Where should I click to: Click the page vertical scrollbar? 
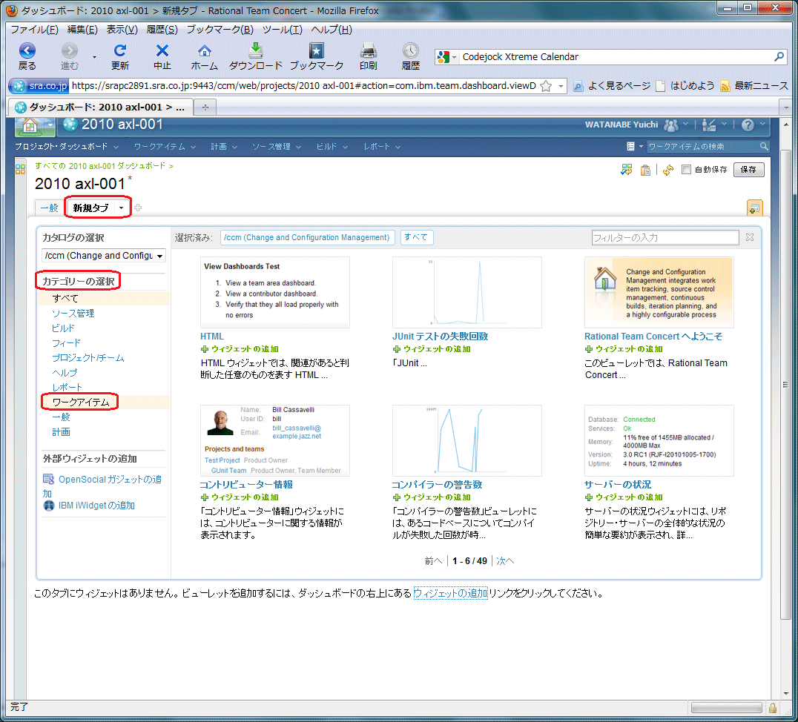(x=786, y=384)
